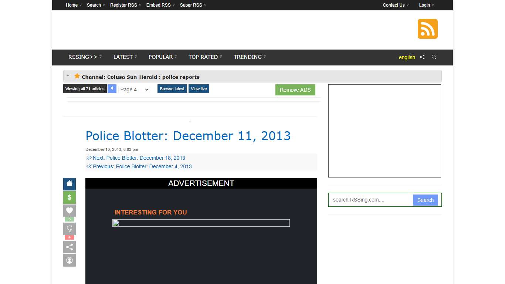Expand channel info with plus sign

[x=68, y=75]
